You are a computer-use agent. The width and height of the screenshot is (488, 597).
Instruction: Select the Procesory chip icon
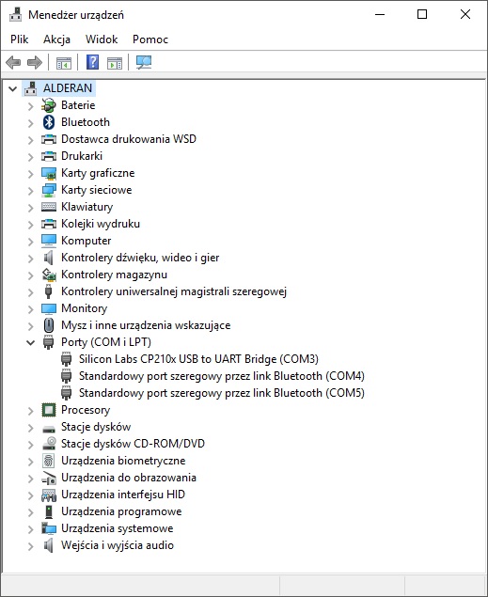(48, 410)
